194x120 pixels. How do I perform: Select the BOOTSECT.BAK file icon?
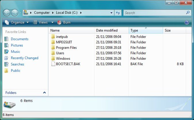pyautogui.click(x=53, y=64)
